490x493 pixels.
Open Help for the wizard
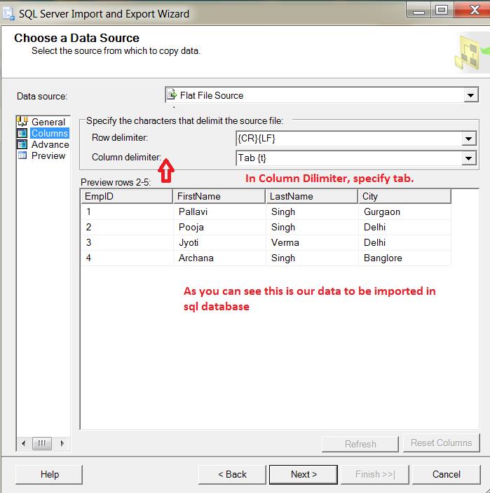tap(50, 474)
